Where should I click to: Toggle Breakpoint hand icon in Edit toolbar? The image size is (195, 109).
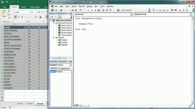coord(180,10)
